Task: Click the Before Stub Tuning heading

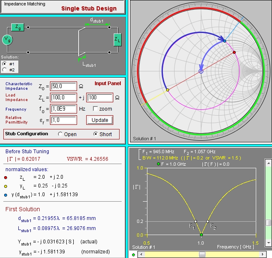Action: click(x=27, y=152)
